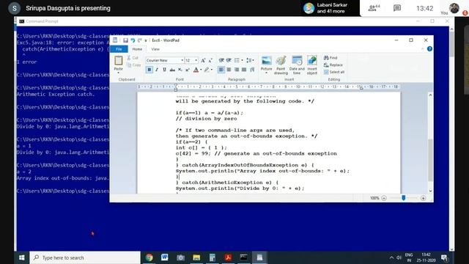Center align the text
This screenshot has width=469, height=264.
click(229, 70)
